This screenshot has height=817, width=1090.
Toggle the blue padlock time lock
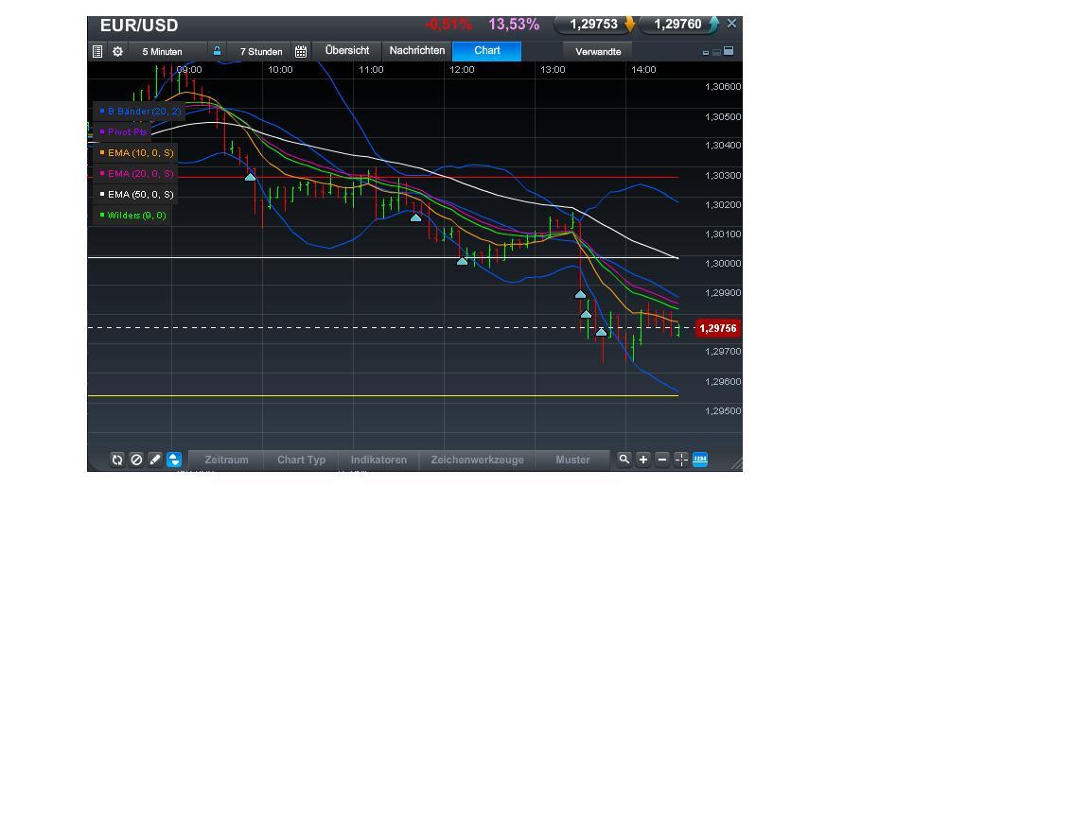pos(217,51)
